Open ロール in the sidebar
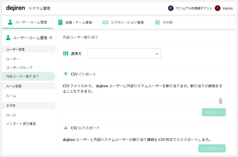 (x=11, y=115)
